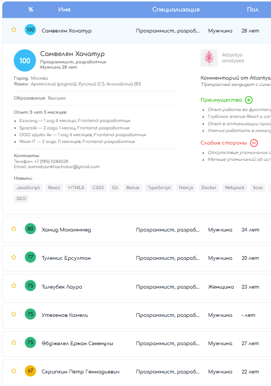Expand the Тилеубек Лаура candidate row
This screenshot has height=386, width=271.
point(136,287)
